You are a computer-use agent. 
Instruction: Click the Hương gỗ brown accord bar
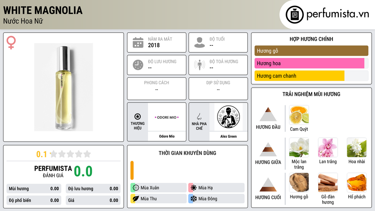tap(311, 51)
